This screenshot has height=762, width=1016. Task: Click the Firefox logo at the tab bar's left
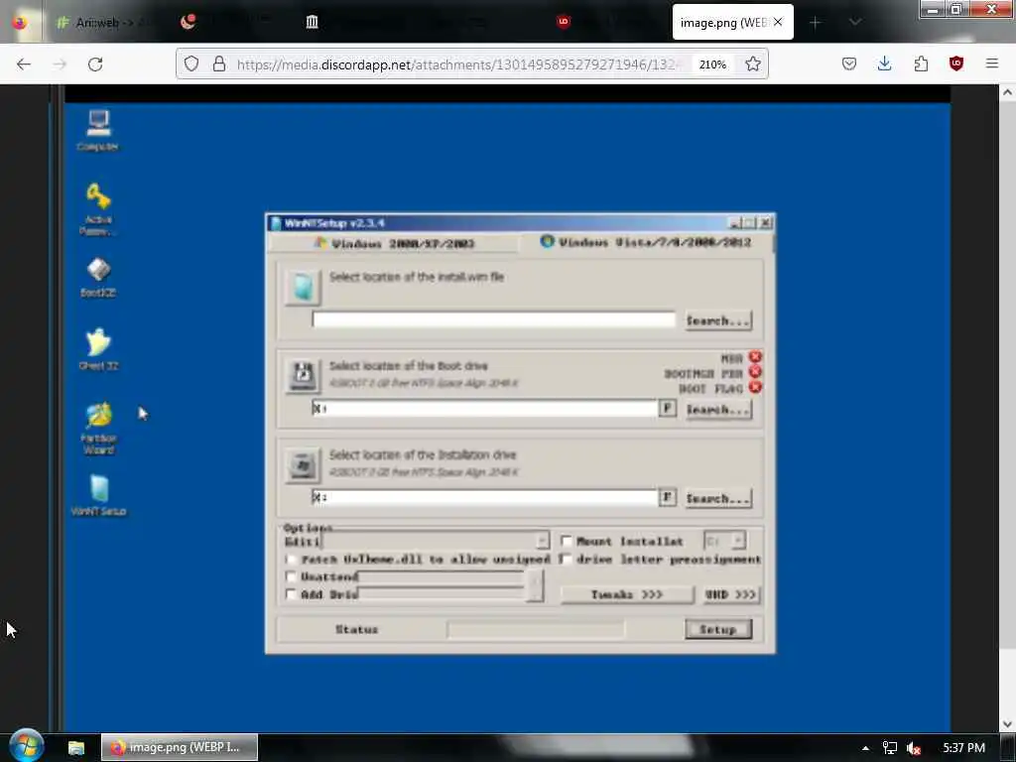pos(20,22)
